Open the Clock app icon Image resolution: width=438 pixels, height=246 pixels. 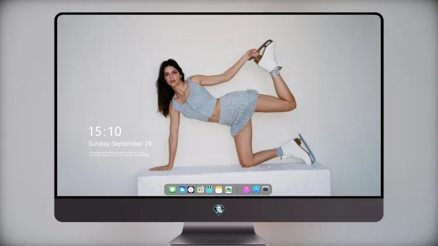pyautogui.click(x=191, y=189)
